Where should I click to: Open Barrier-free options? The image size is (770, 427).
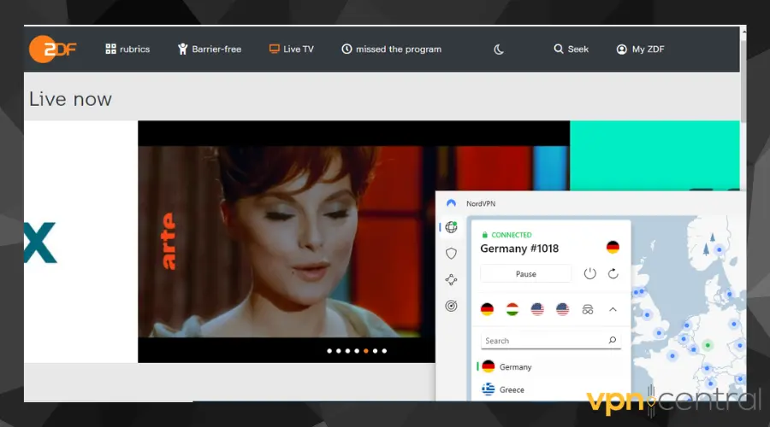(209, 50)
